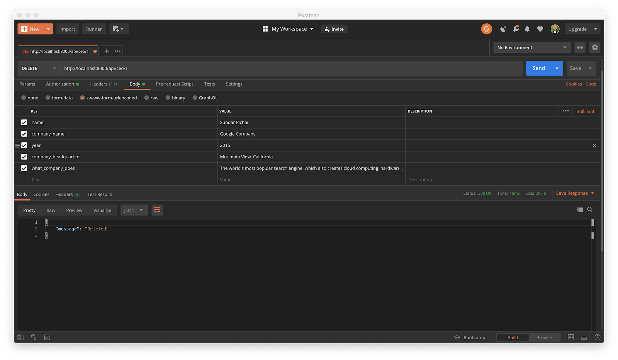Uncheck the company_name checkbox
618x360 pixels.
24,134
